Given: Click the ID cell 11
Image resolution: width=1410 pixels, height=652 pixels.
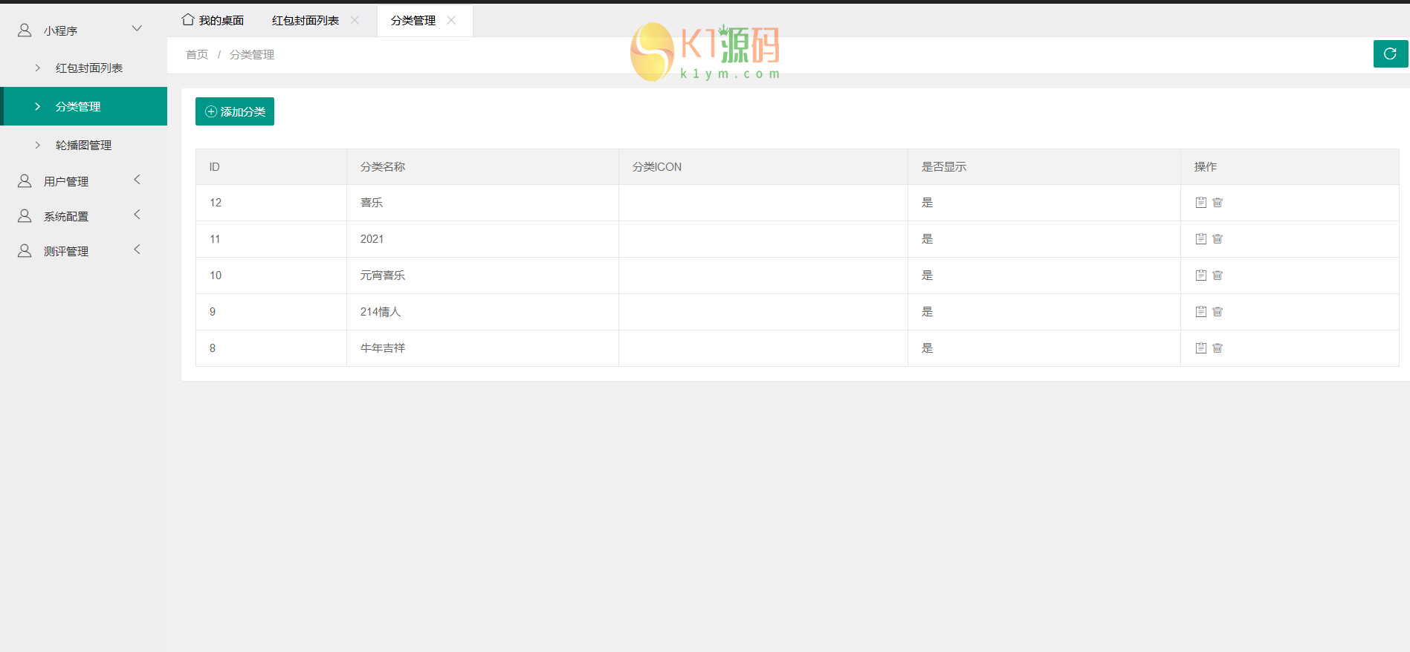Looking at the screenshot, I should click(x=271, y=239).
